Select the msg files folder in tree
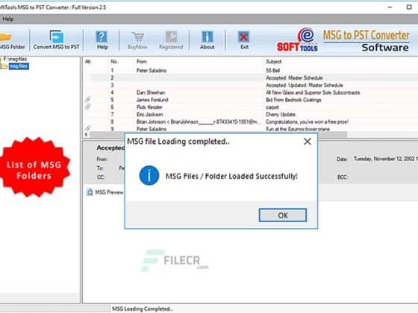Screen dimensions: 418x313 (x=19, y=66)
